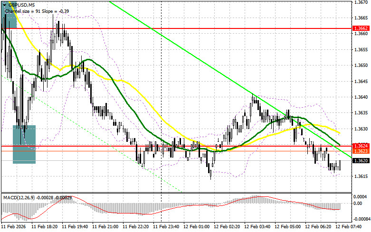Click the black 1.3620 current price tag
This screenshot has height=232, width=371.
tap(361, 161)
